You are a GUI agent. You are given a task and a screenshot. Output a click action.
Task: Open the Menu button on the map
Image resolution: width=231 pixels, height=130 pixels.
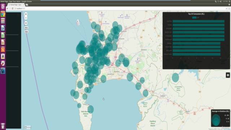pyautogui.click(x=26, y=27)
